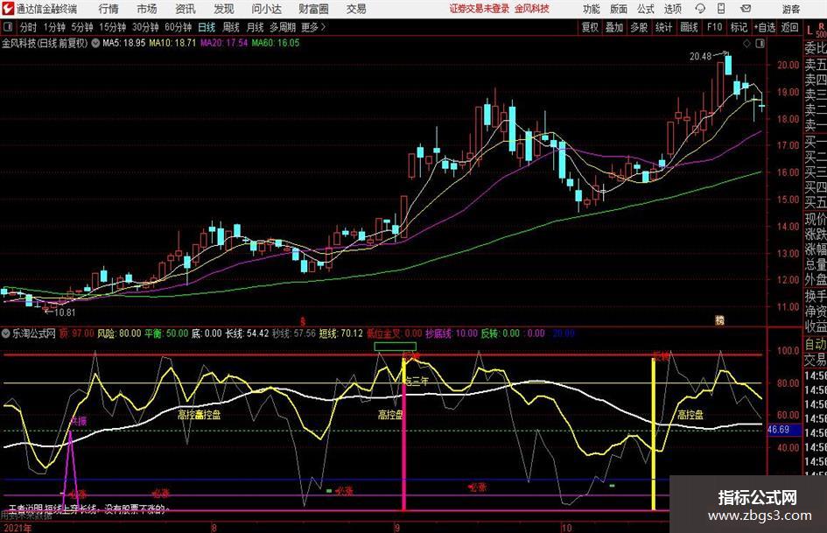Switch to 1分钟 period tab

[53, 27]
